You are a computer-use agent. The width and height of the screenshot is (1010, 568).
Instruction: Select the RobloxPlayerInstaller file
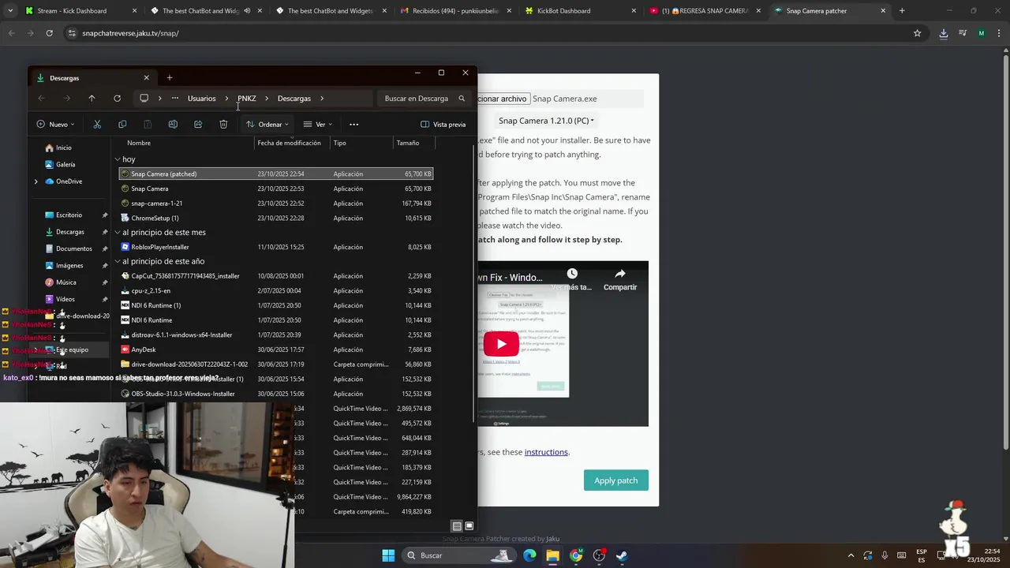coord(276,247)
